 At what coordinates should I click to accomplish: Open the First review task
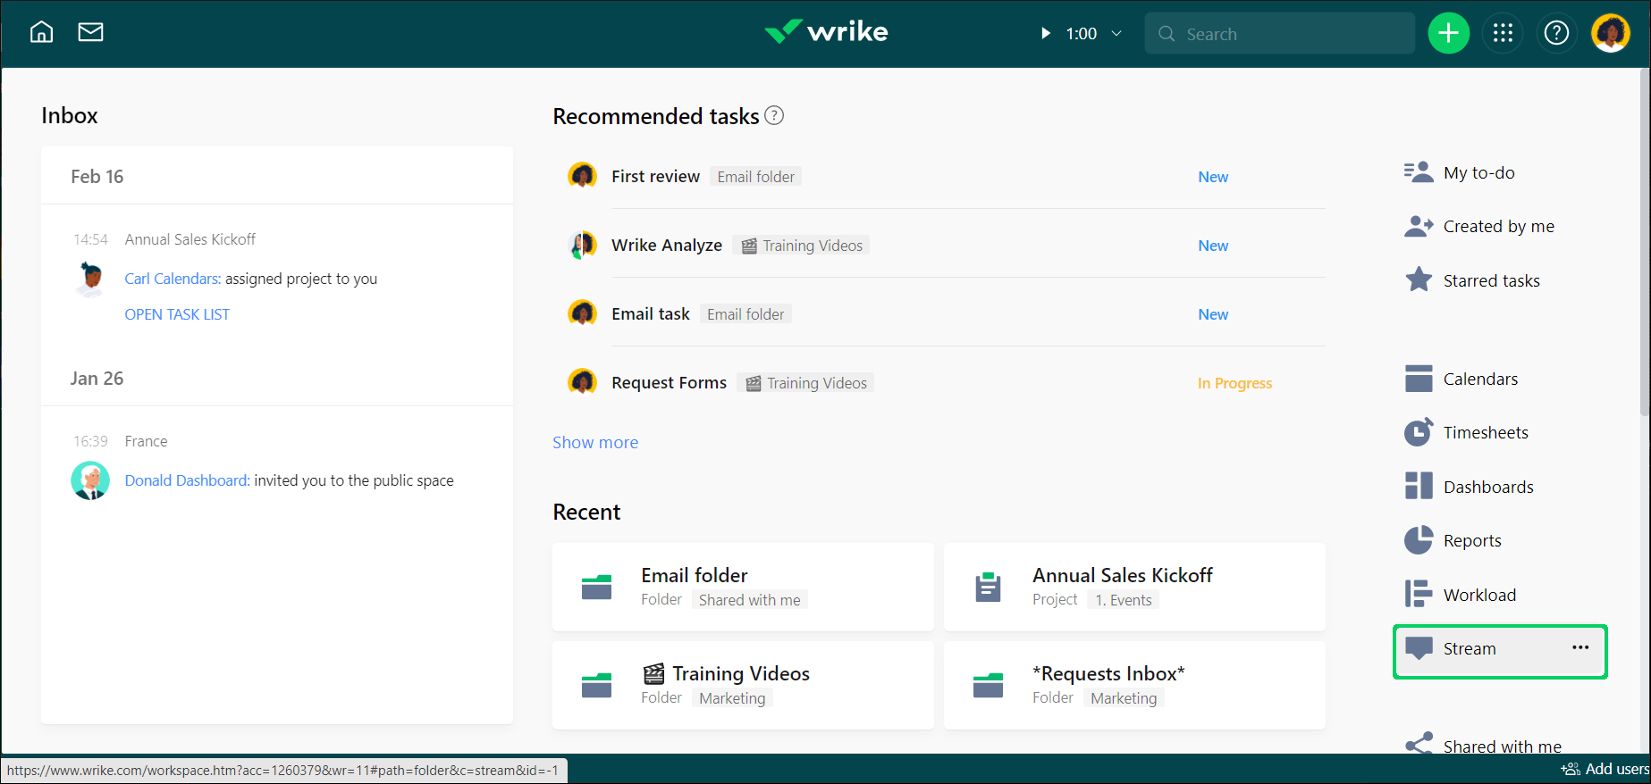[x=655, y=176]
